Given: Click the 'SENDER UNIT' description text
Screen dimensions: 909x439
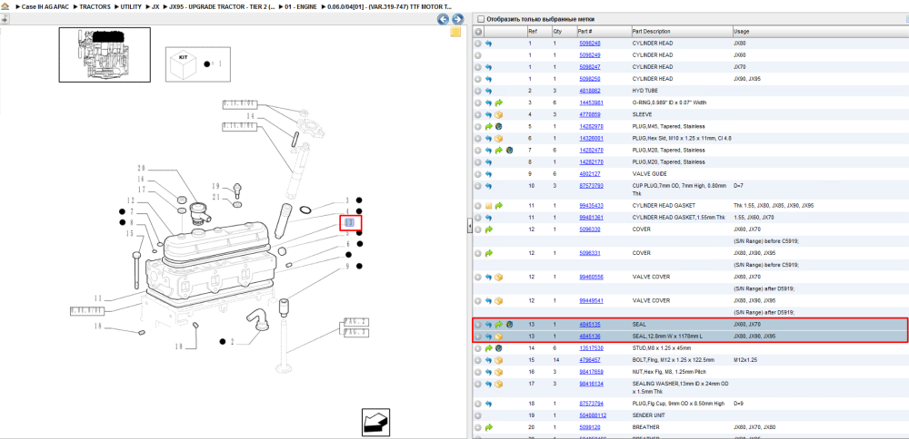Looking at the screenshot, I should click(648, 415).
